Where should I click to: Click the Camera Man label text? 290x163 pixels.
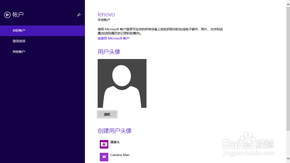(120, 155)
